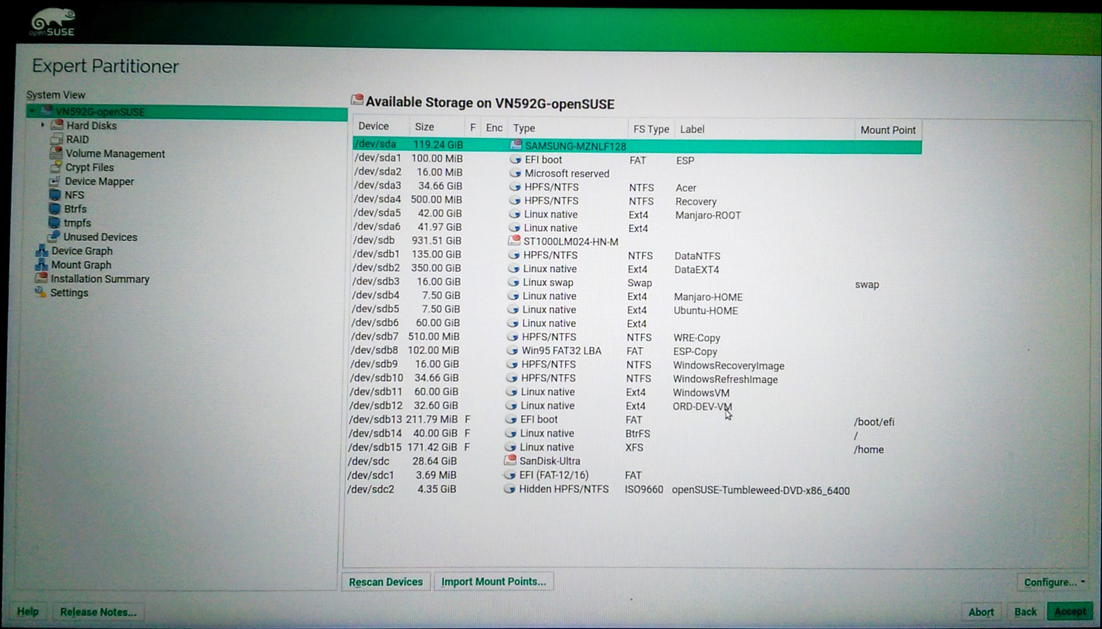Sort table by the FS Type column header
1102x629 pixels.
(x=651, y=129)
